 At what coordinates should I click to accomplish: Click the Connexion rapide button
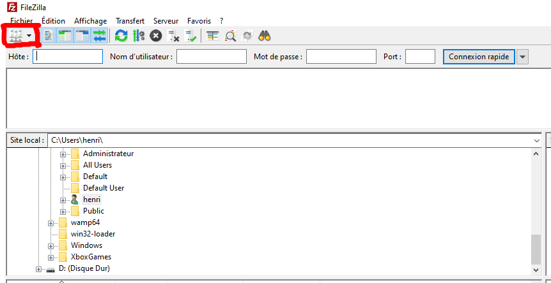coord(479,56)
